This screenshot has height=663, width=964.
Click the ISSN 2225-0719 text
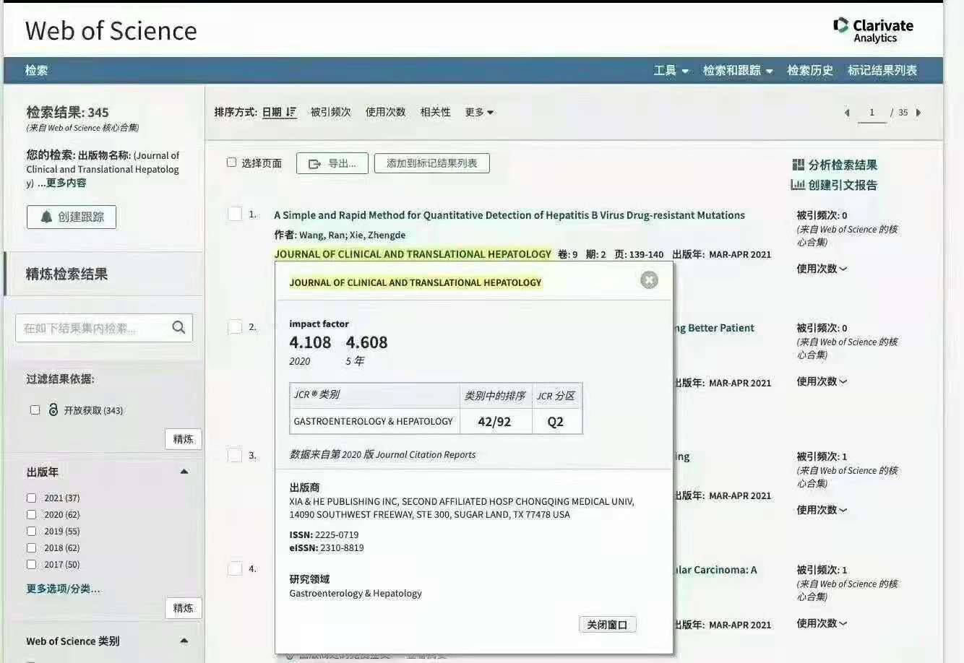pos(324,535)
